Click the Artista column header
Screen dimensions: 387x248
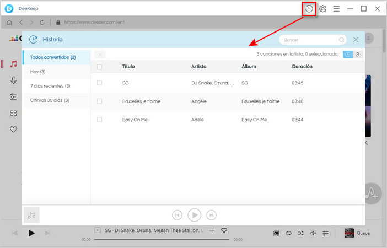198,66
